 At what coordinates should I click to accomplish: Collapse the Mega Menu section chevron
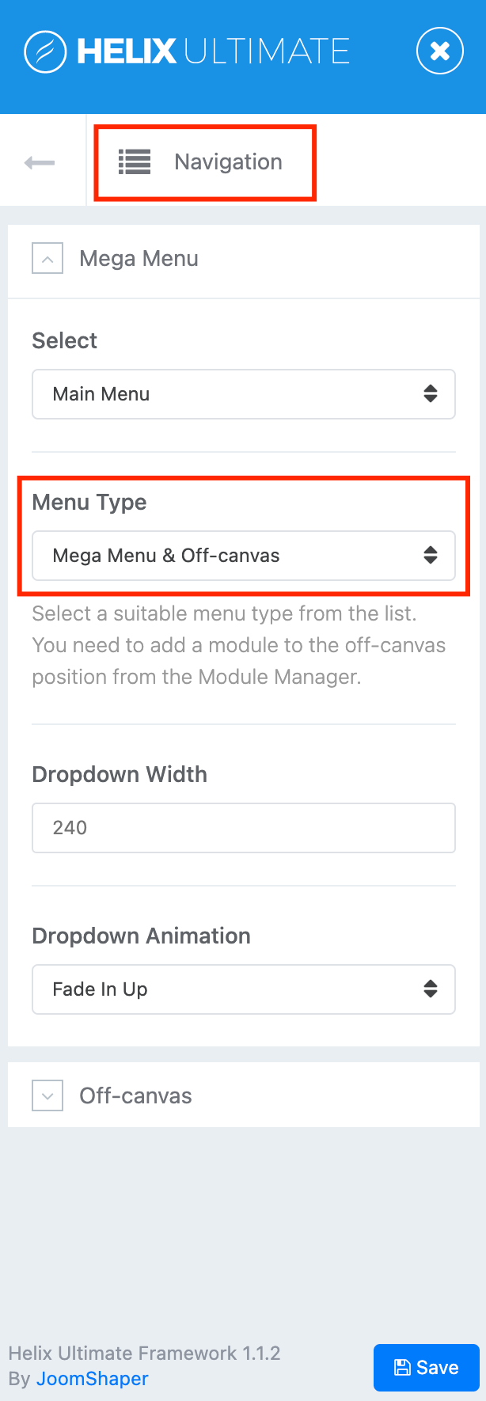click(x=47, y=259)
